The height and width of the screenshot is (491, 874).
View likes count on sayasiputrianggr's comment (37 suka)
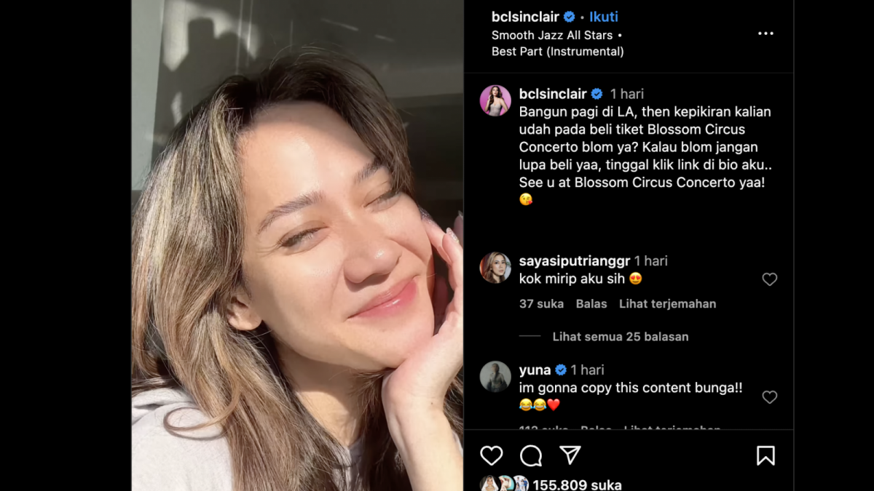tap(541, 304)
